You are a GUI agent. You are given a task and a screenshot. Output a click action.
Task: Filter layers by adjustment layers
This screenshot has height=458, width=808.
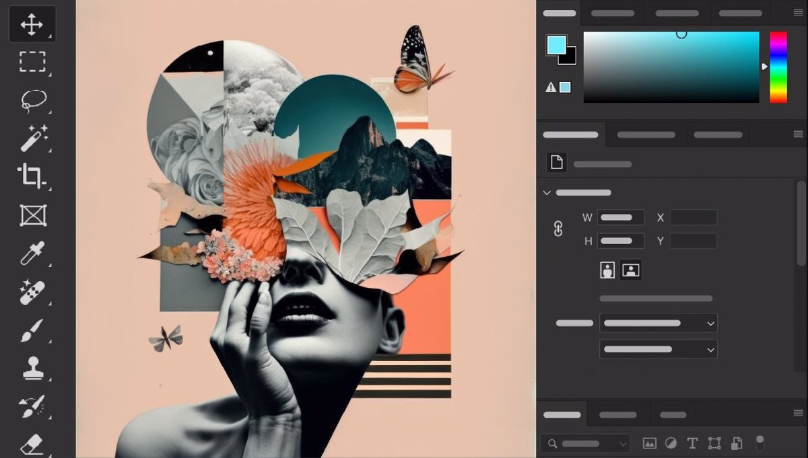pos(671,443)
